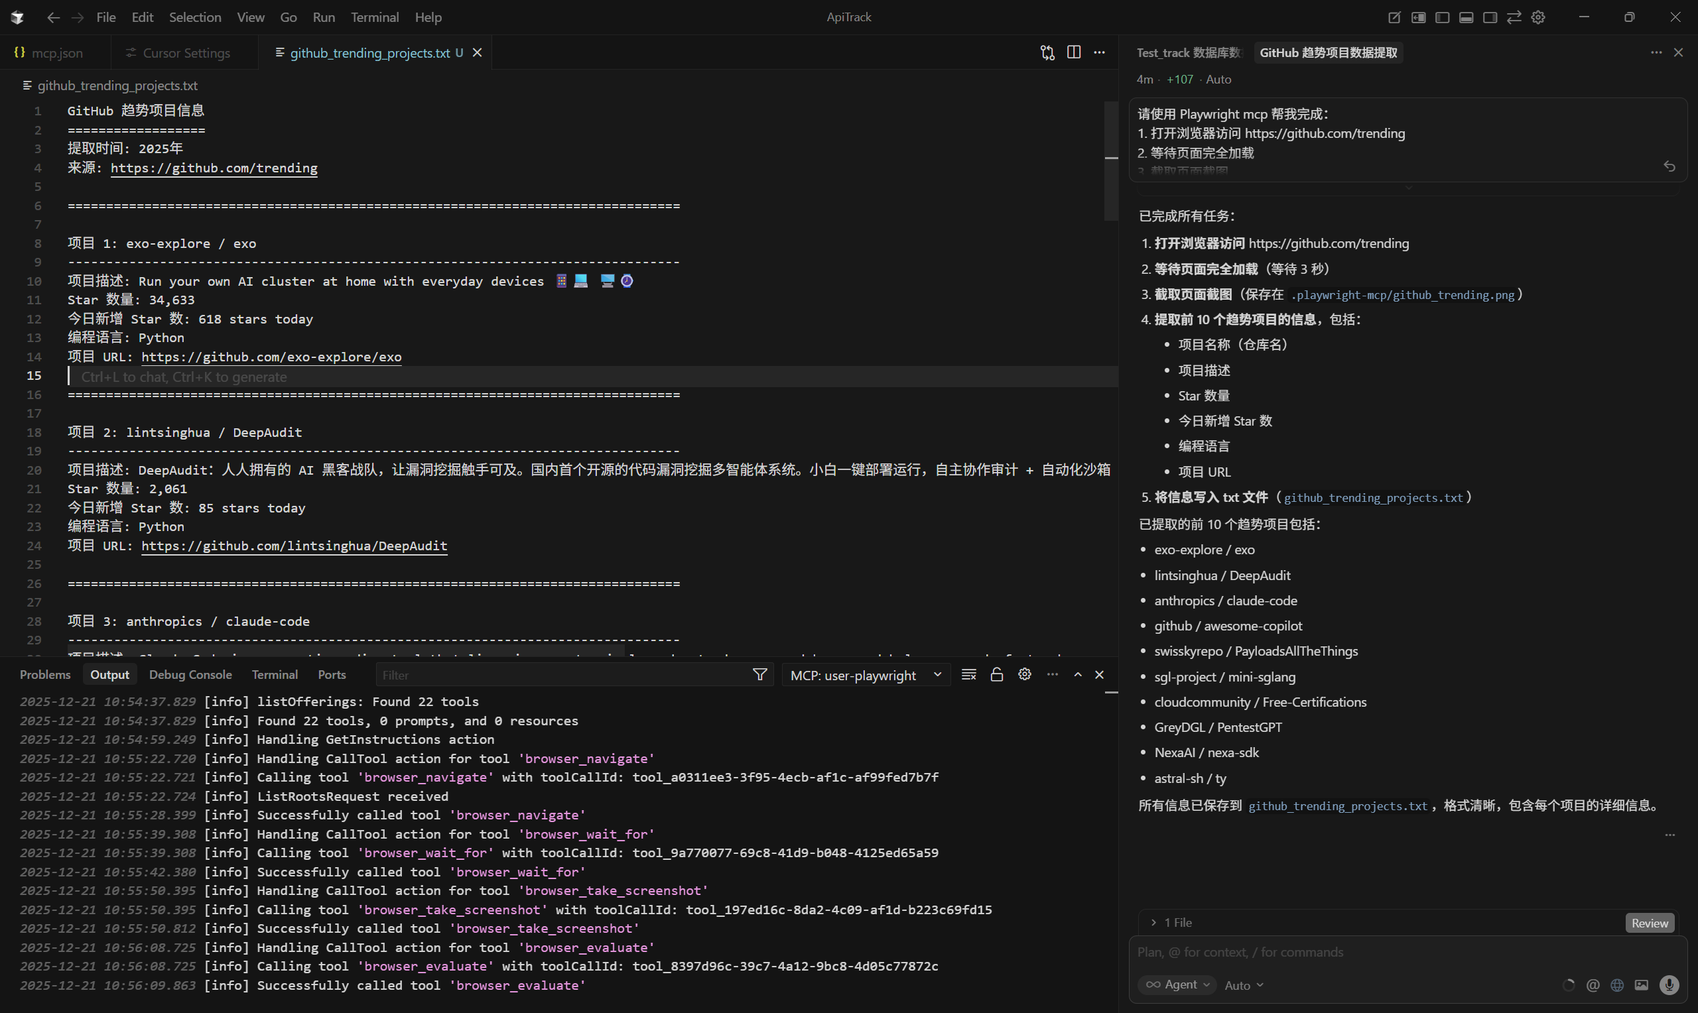The image size is (1698, 1013).
Task: Click the microphone voice input button
Action: coord(1669,984)
